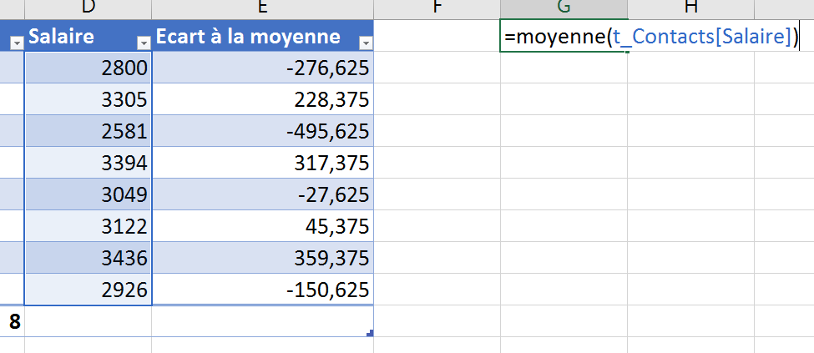Select column H header
The height and width of the screenshot is (353, 814).
[690, 8]
